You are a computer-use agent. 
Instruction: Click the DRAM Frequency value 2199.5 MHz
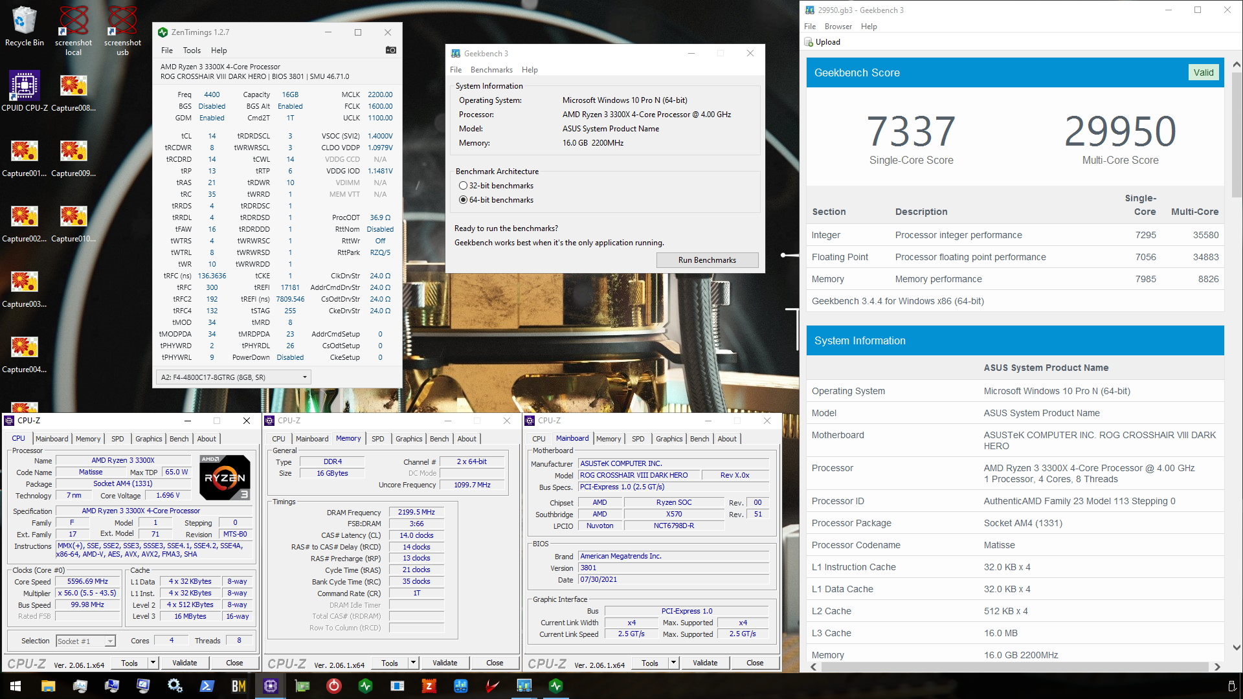(x=416, y=512)
